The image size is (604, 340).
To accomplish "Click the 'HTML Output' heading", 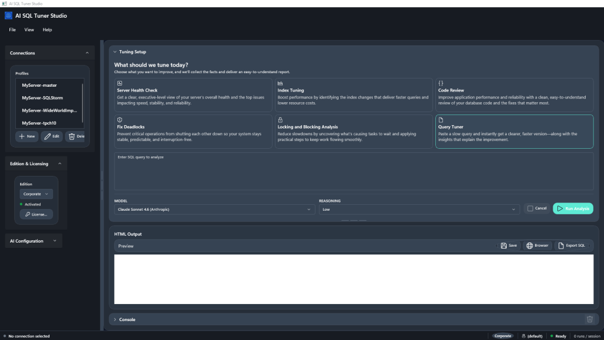I will point(128,234).
